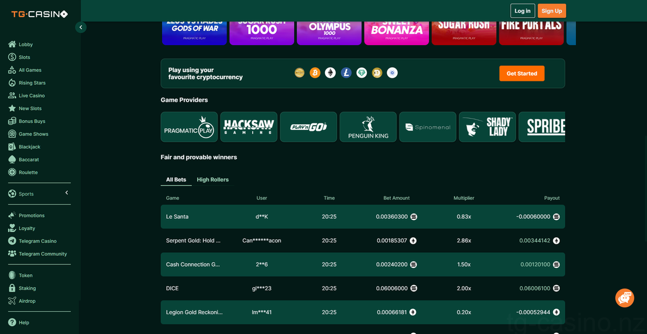Switch to the All Bets tab

pyautogui.click(x=176, y=180)
